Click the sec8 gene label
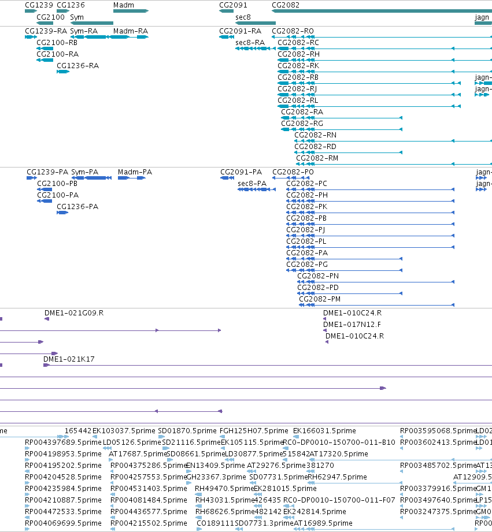The width and height of the screenshot is (492, 532). (243, 17)
